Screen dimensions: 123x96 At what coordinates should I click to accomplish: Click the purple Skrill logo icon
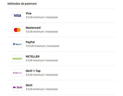pyautogui.click(x=17, y=87)
